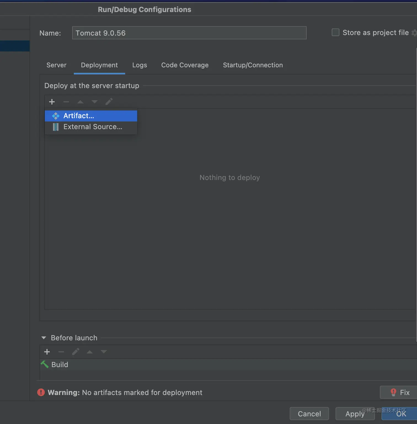
Task: Choose Artifact... from the popup
Action: pos(91,116)
